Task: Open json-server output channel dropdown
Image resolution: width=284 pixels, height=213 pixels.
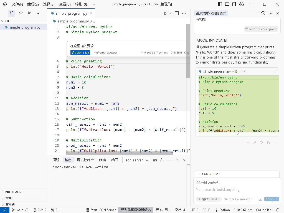Action: click(x=136, y=160)
